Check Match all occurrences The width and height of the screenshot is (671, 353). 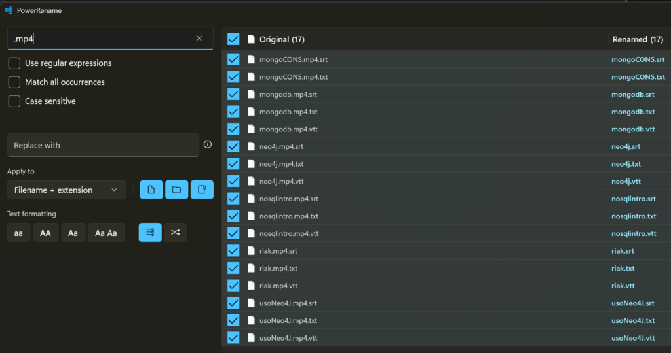click(14, 82)
